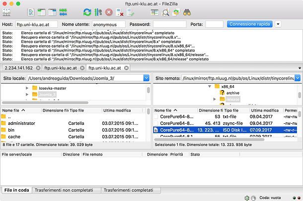The width and height of the screenshot is (303, 201).
Task: Close the first ftp.uni-klu.ac.at tab
Action: (x=82, y=68)
